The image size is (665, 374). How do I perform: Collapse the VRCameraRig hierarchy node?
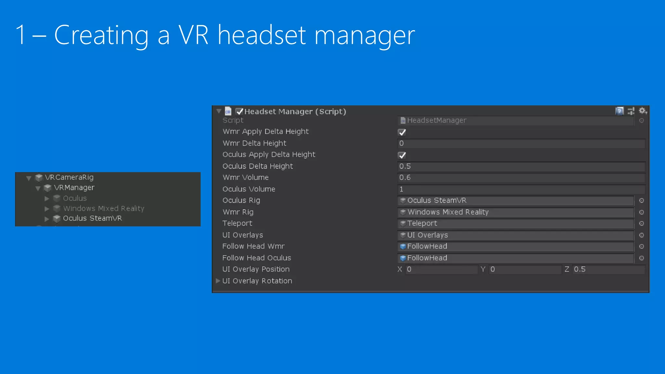point(29,178)
